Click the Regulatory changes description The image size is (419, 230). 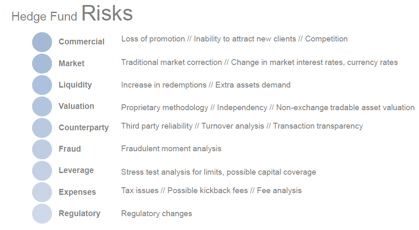click(156, 214)
